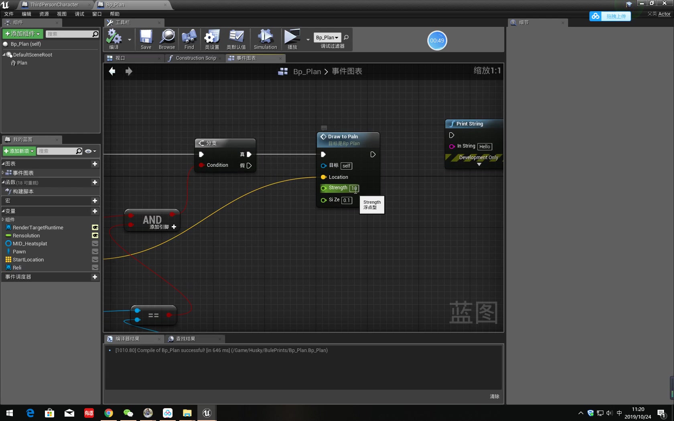Open Find with the binoculars toolbar icon
674x421 pixels.
pyautogui.click(x=189, y=39)
